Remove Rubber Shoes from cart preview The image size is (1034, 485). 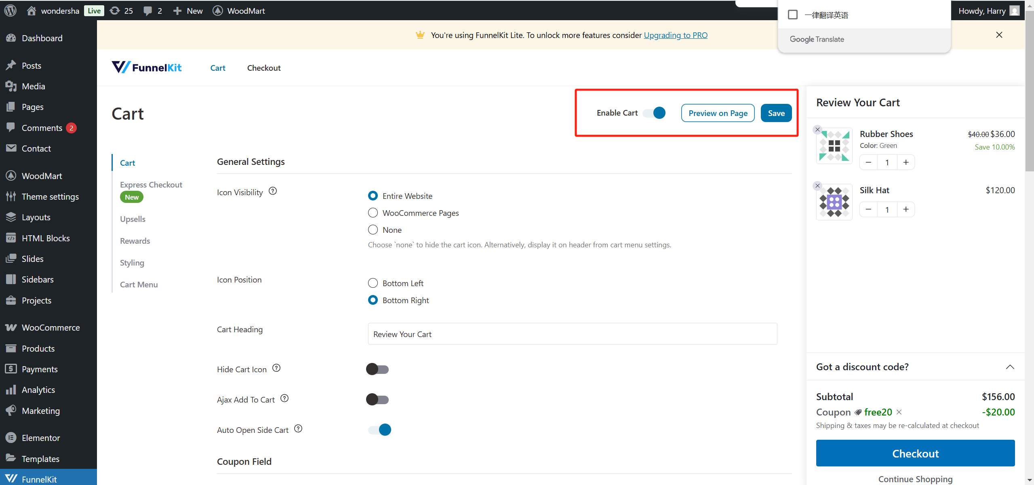817,130
